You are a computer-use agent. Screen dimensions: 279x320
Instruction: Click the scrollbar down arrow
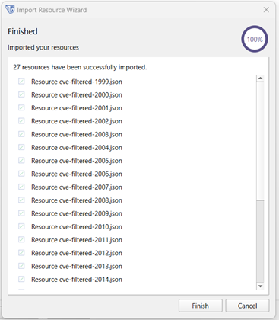pos(260,286)
